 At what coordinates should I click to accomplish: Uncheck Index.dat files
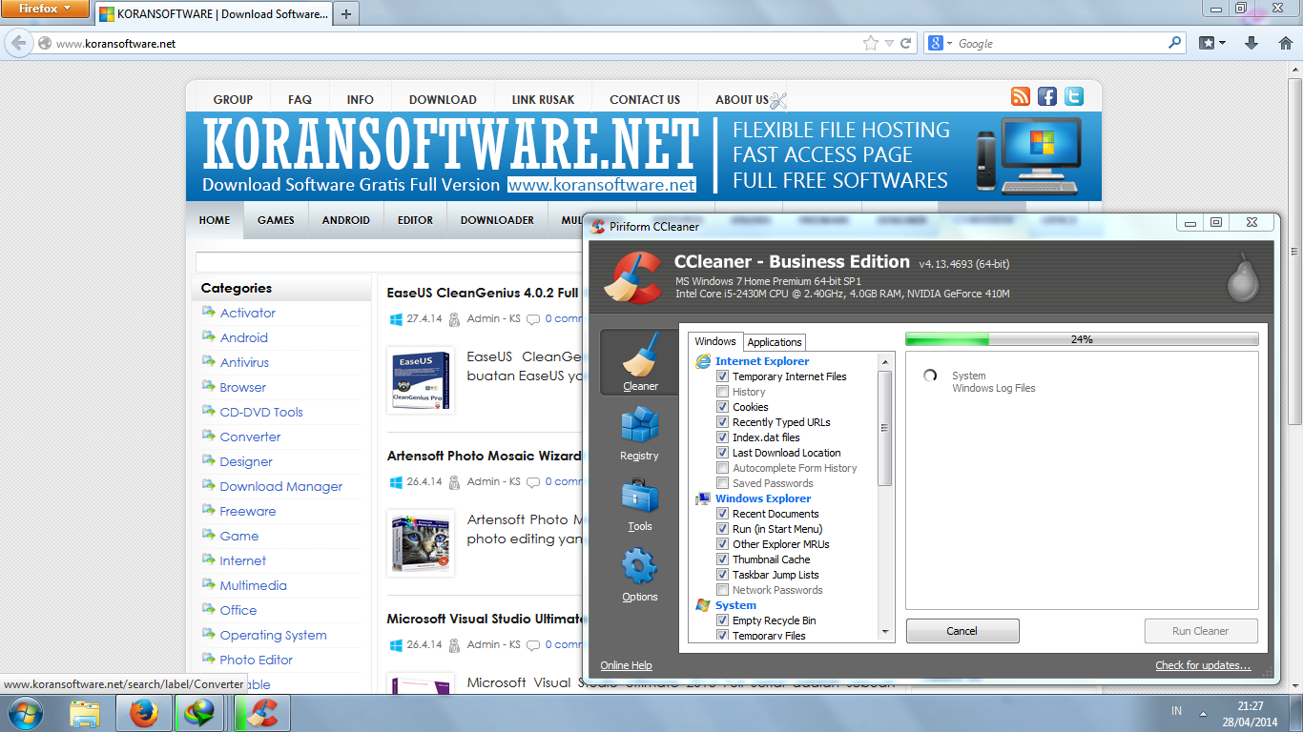click(723, 437)
